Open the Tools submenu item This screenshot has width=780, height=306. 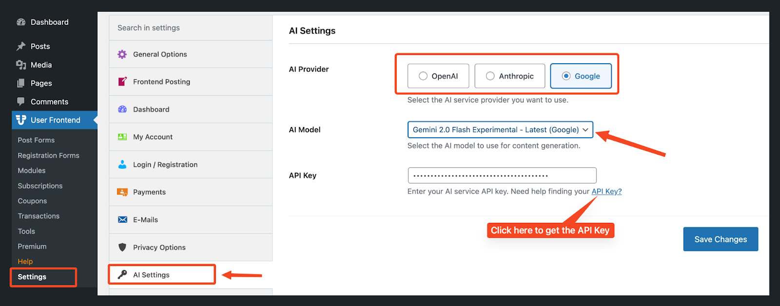coord(26,232)
